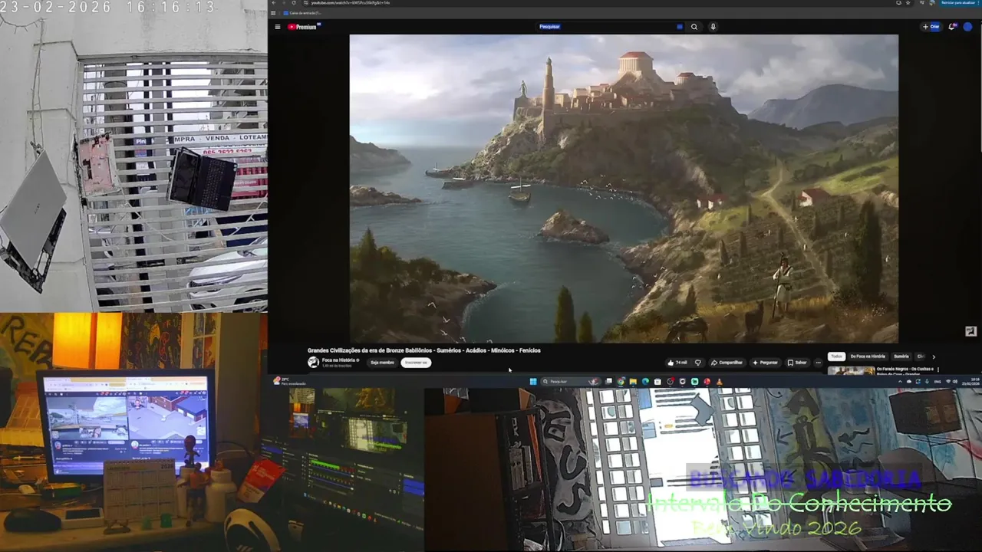The height and width of the screenshot is (552, 982).
Task: Dislike the video with the thumbs down
Action: (698, 363)
